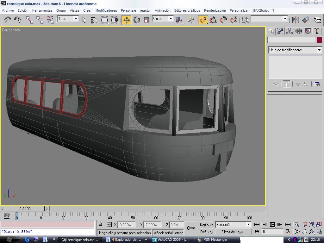
Task: Open the Todo selection filter dropdown
Action: tap(76, 19)
